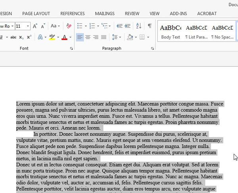Click the Increase Indent icon
238x193 pixels.
(x=127, y=26)
